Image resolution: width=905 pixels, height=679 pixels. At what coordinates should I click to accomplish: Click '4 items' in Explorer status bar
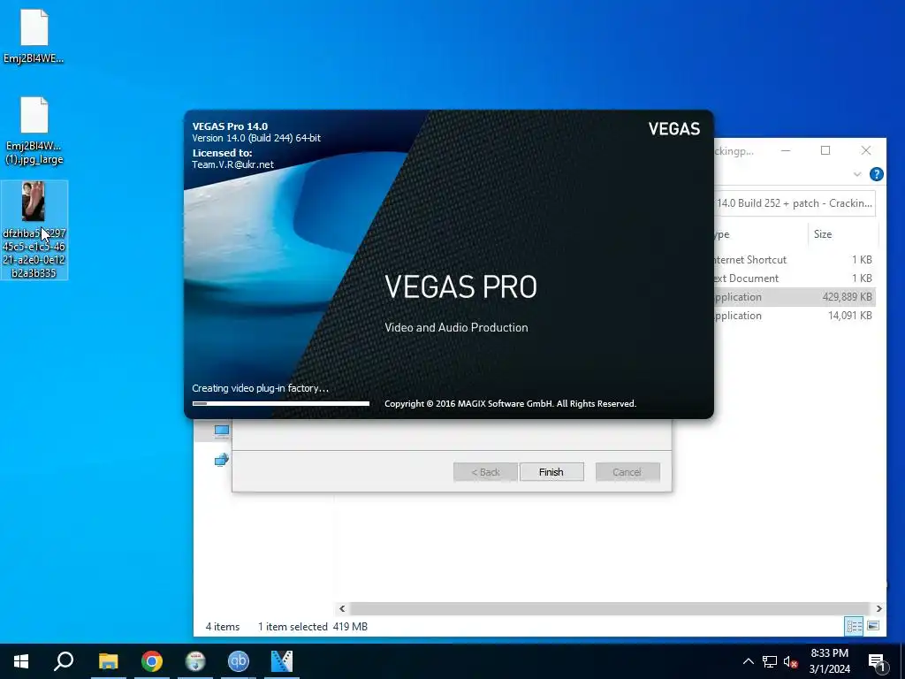222,627
